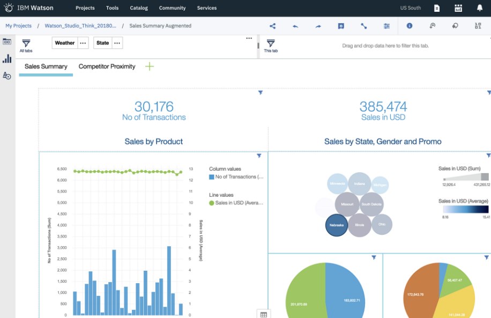Viewport: 491px width, 318px height.
Task: Select the Weather filter chip
Action: (x=65, y=43)
